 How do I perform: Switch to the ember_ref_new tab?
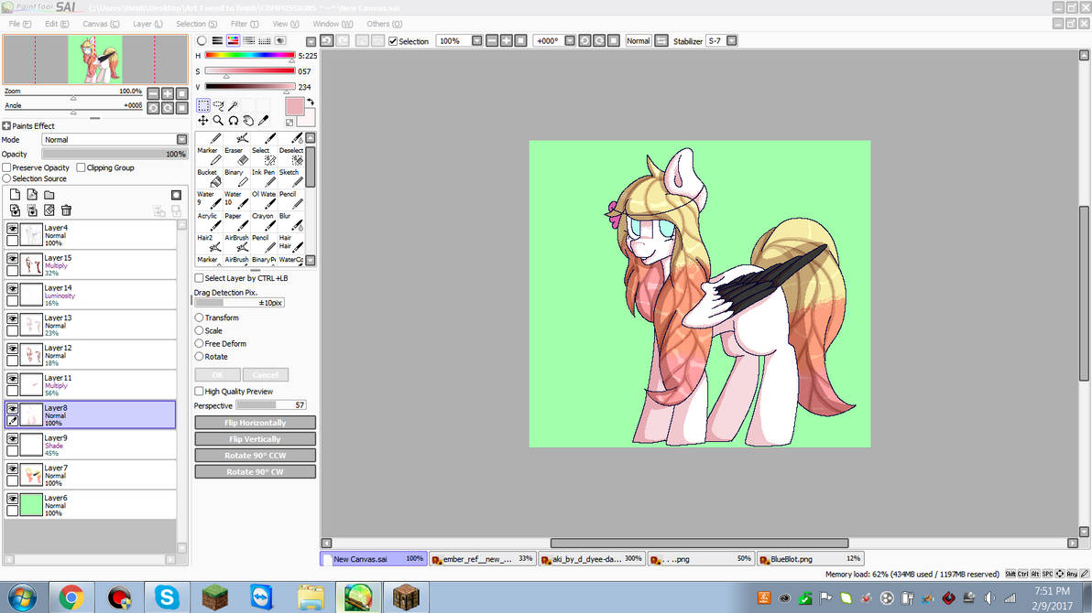[x=483, y=559]
